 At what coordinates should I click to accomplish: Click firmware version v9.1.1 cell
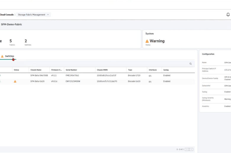pyautogui.click(x=54, y=75)
